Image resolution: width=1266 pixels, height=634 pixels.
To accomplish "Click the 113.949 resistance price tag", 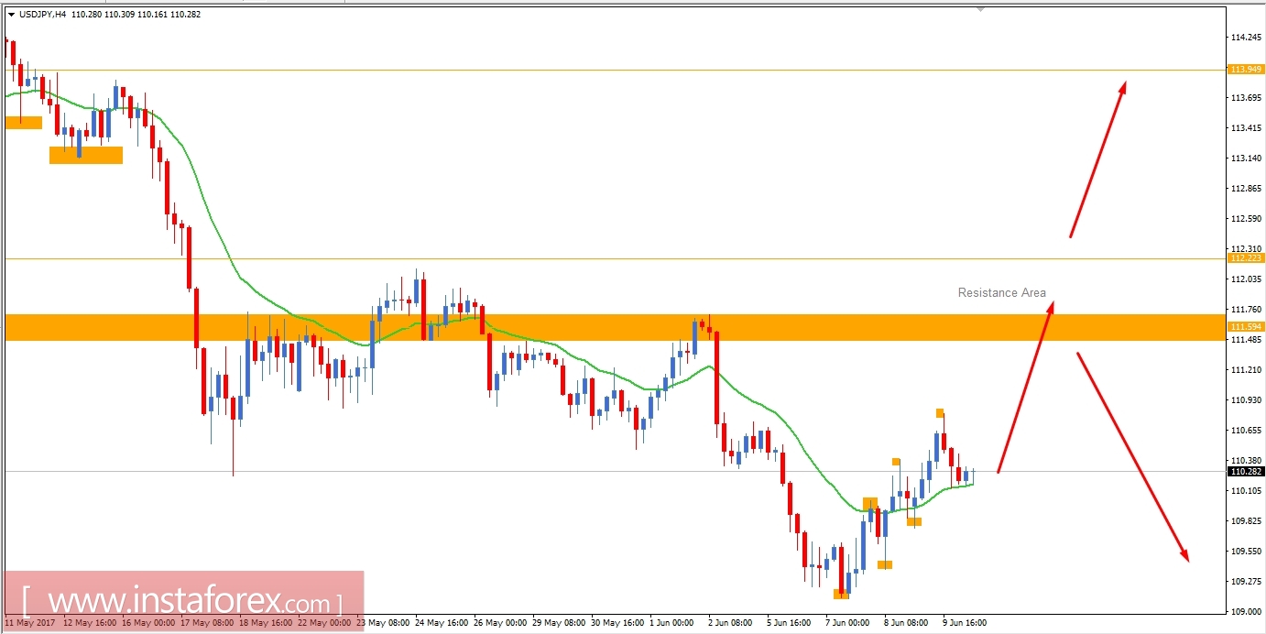I will [x=1245, y=69].
